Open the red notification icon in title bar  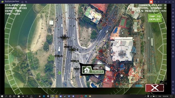point(151,2)
